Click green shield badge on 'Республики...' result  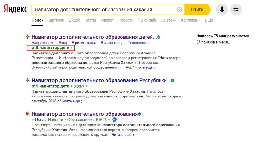(172, 81)
